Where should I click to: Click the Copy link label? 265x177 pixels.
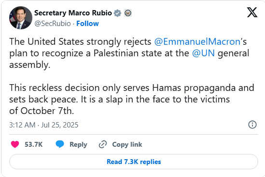point(127,144)
